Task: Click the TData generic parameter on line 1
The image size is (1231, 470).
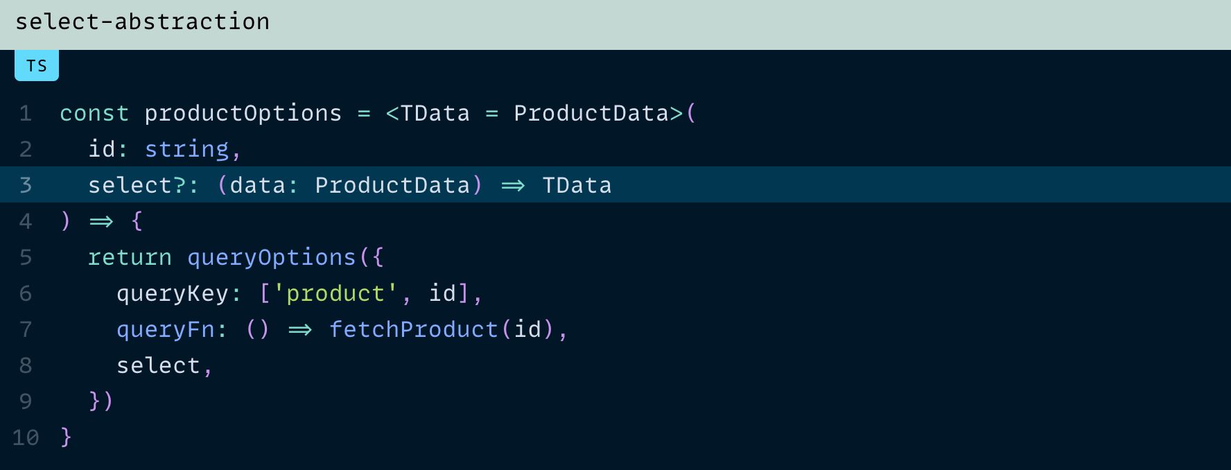Action: pos(435,114)
